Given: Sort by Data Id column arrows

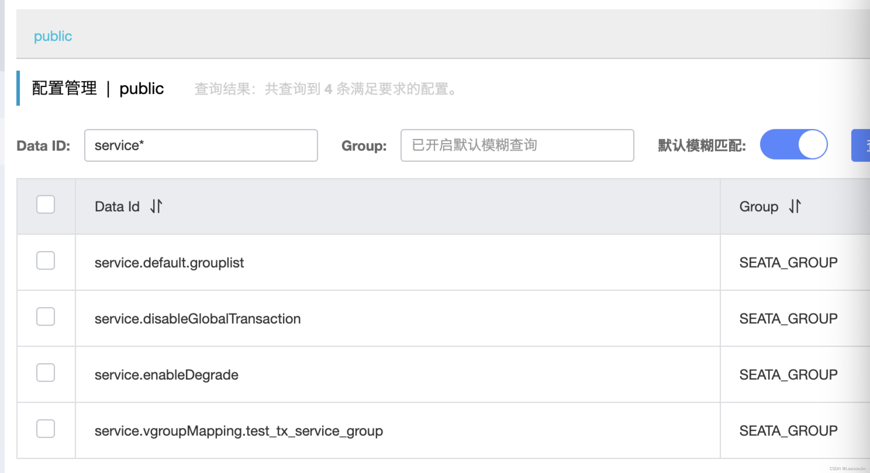Looking at the screenshot, I should (156, 206).
